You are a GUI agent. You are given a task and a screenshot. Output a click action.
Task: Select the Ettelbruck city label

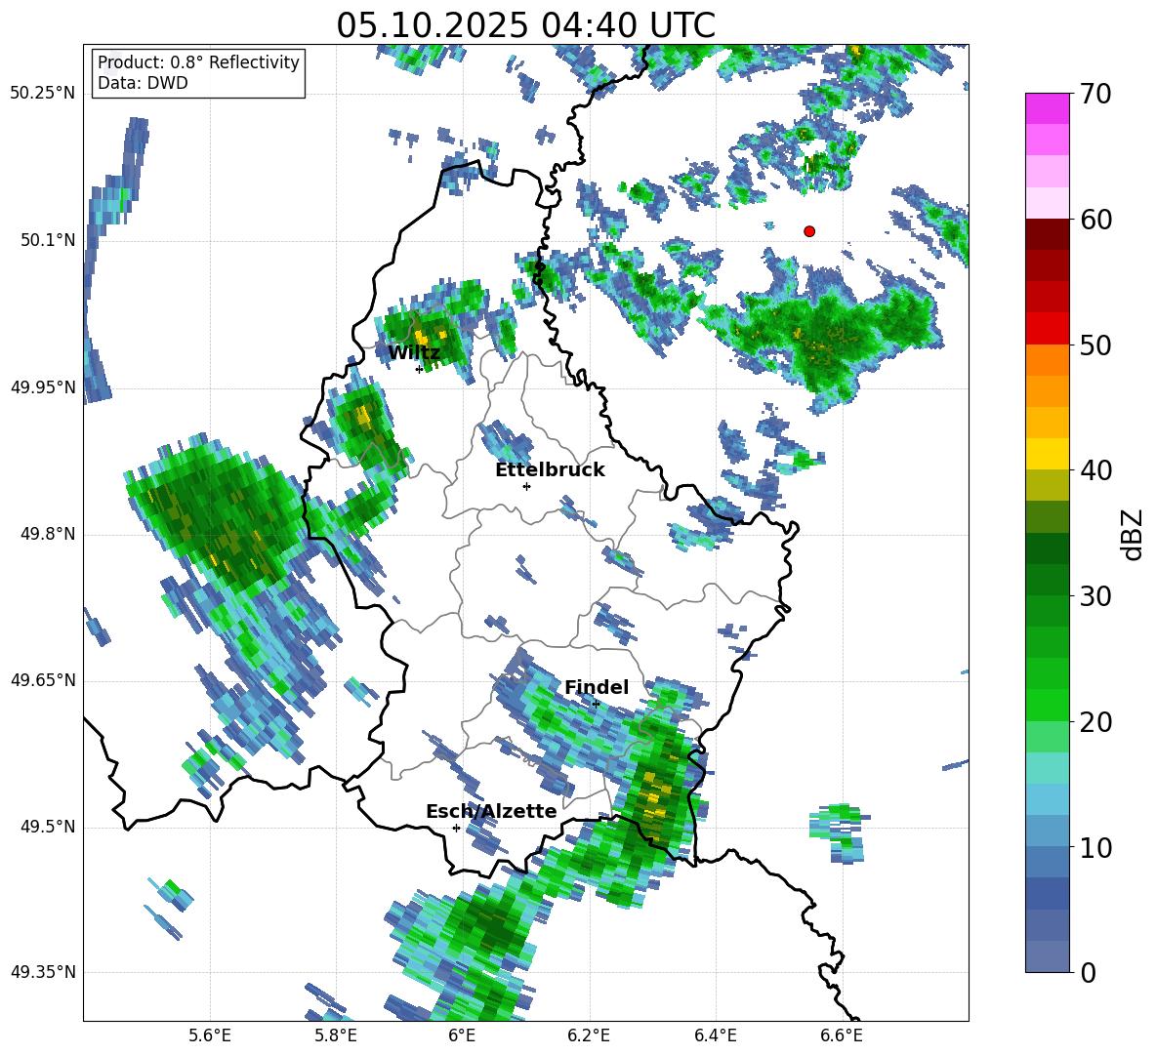(550, 470)
